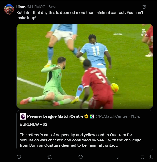The width and height of the screenshot is (157, 162).
Task: Open the quoted #BRENEW tweet text
Action: tap(80, 135)
